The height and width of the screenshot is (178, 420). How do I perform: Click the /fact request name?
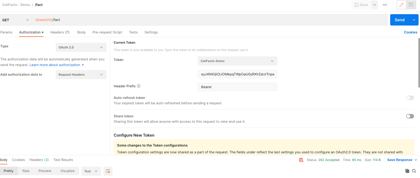tap(39, 5)
